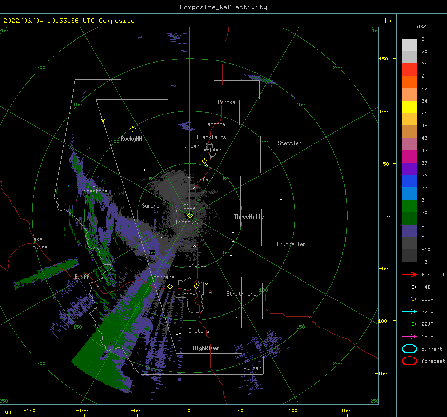Click the Vulcan label
Screen dimensions: 447x417
pos(253,368)
